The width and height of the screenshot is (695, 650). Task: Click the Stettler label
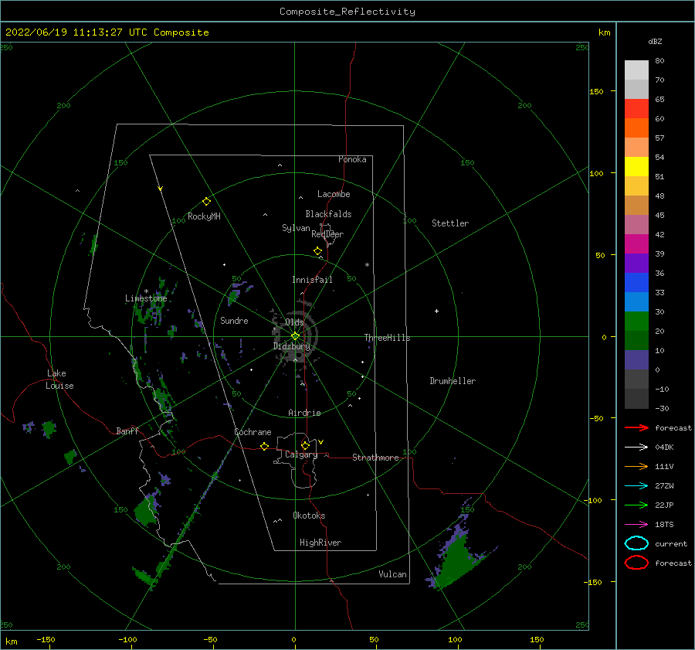click(450, 223)
